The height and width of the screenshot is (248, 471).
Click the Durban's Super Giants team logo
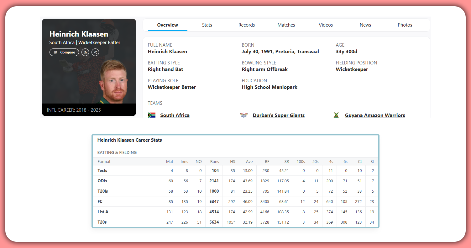coord(244,115)
